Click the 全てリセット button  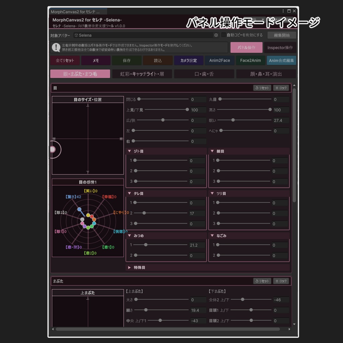tap(65, 60)
